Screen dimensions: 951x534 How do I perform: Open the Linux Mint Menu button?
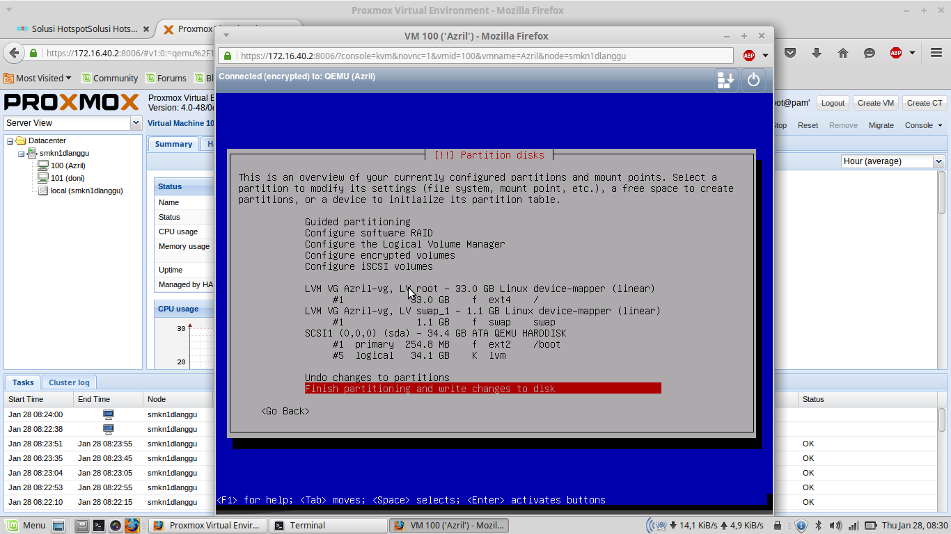[26, 525]
